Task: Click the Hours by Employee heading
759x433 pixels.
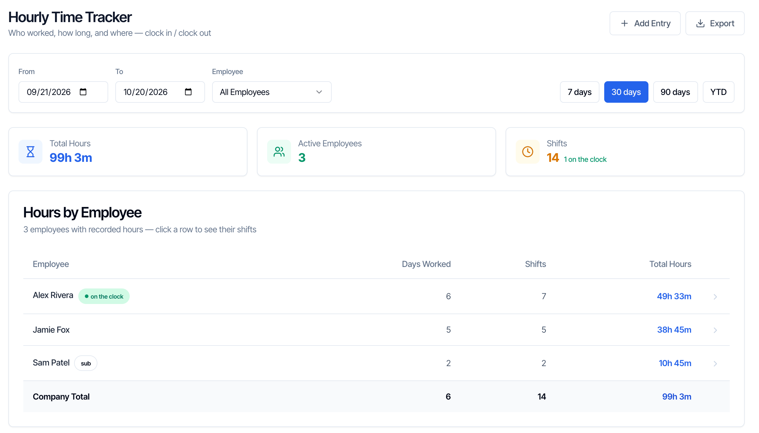Action: [82, 213]
